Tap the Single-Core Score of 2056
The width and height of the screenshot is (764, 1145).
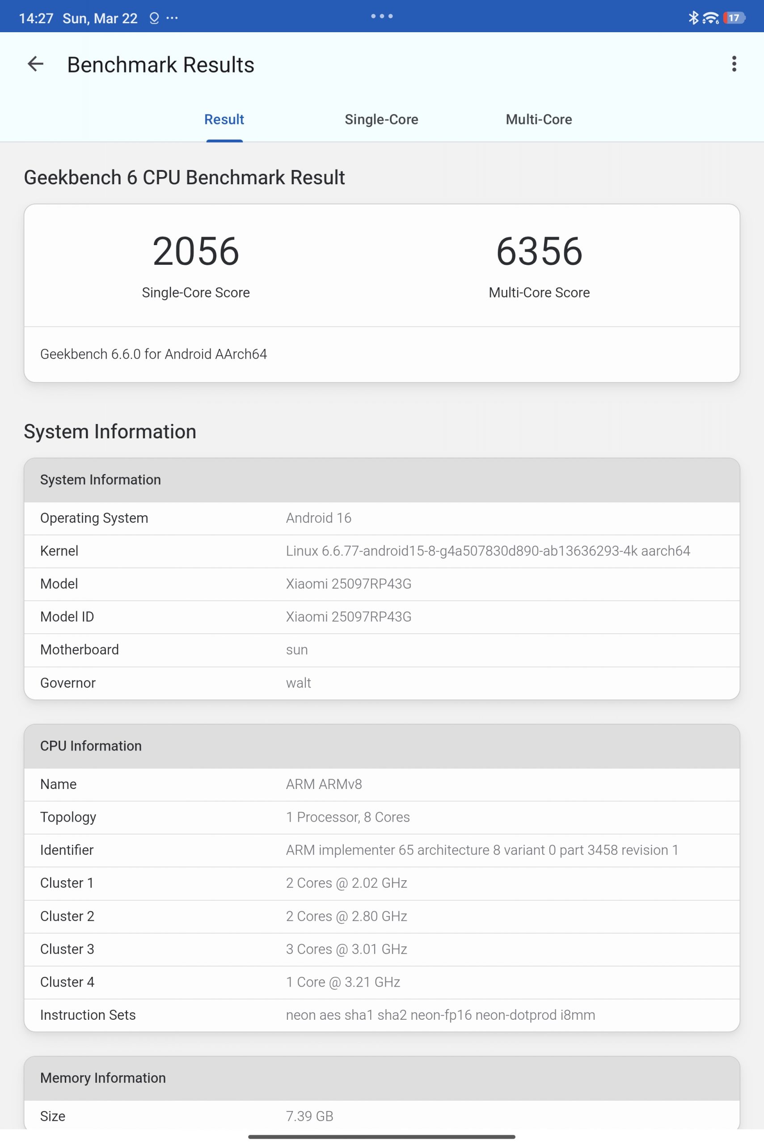click(x=195, y=251)
